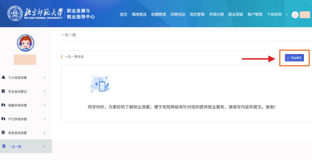The height and width of the screenshot is (160, 312).
Task: Click the cartoon headset avatar in sidebar
Action: coord(26,43)
